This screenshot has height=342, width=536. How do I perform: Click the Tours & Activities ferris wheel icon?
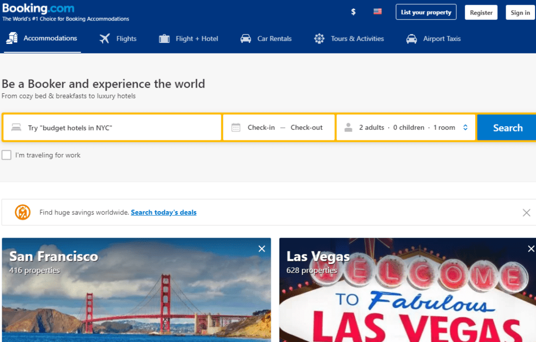coord(319,39)
